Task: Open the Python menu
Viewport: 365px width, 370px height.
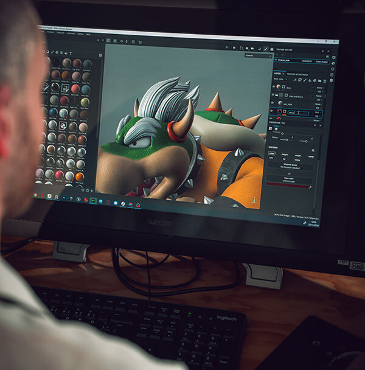Action: click(80, 34)
